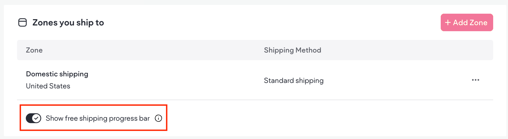Viewport: 508px width, 139px height.
Task: Disable the free shipping progress bar toggle
Action: [33, 118]
